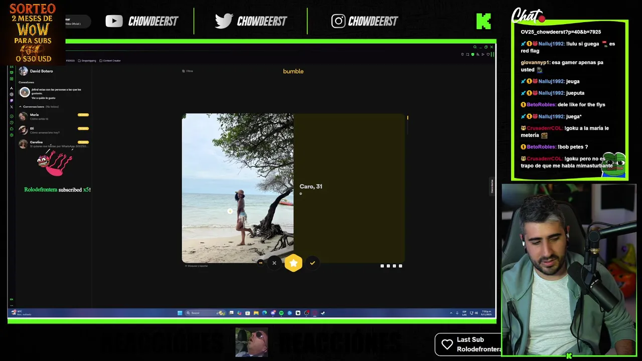Click the Instagram logo in the overlay
The height and width of the screenshot is (361, 642).
[x=338, y=21]
